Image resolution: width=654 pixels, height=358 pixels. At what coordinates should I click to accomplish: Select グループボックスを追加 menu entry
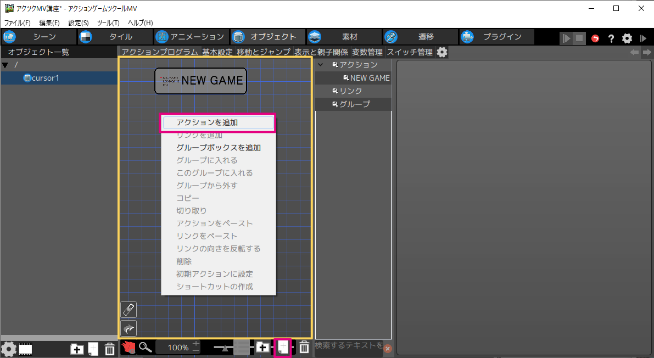(218, 148)
